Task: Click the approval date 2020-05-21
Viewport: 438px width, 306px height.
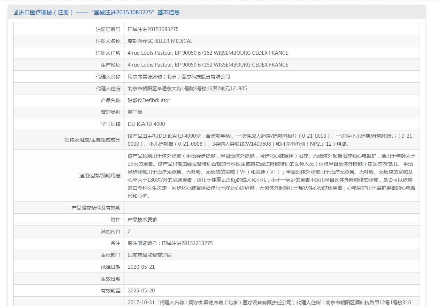Action: click(x=141, y=267)
